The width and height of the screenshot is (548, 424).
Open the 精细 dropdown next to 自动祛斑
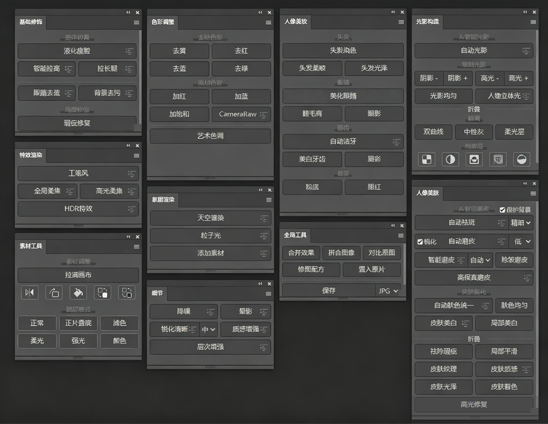tap(521, 223)
